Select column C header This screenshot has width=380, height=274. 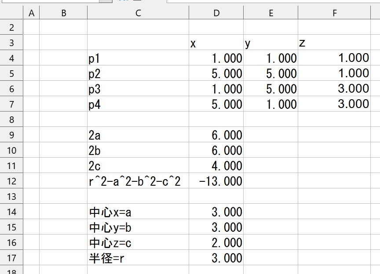(x=138, y=13)
